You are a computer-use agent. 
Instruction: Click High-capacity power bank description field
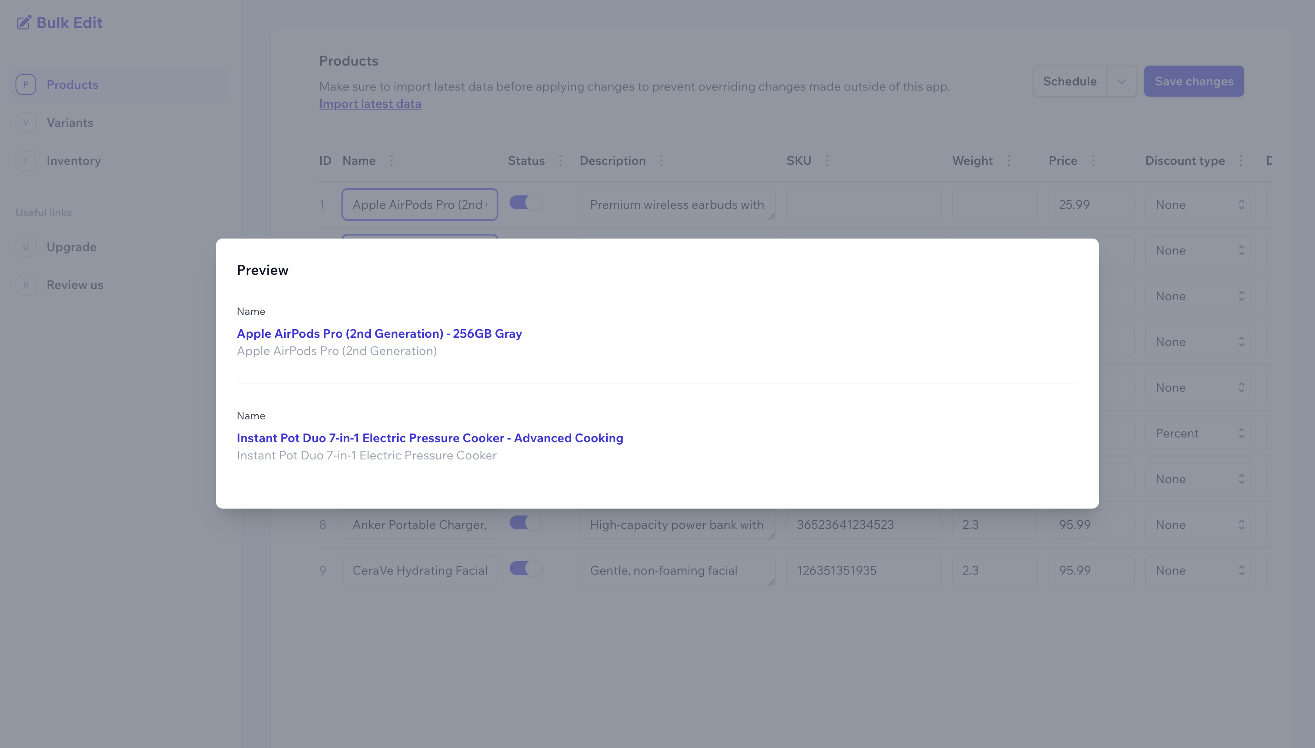tap(678, 525)
